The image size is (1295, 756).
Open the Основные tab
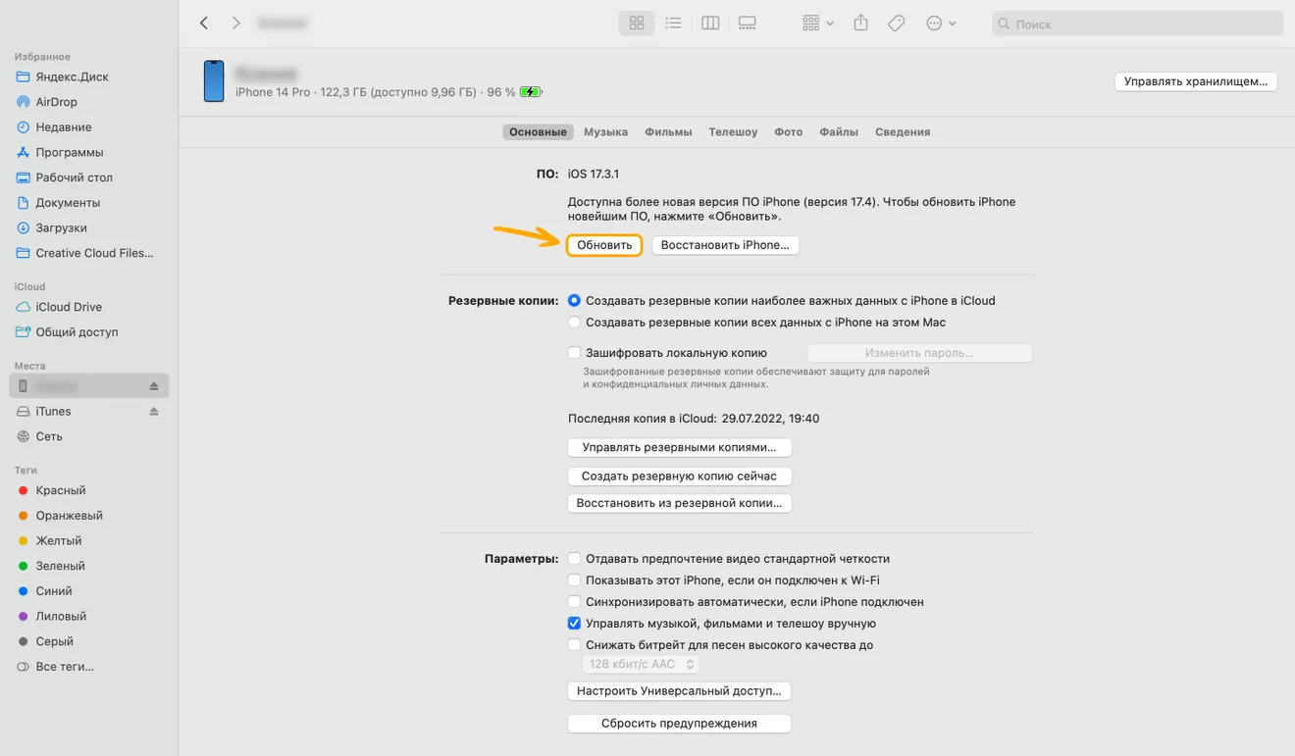(x=538, y=131)
